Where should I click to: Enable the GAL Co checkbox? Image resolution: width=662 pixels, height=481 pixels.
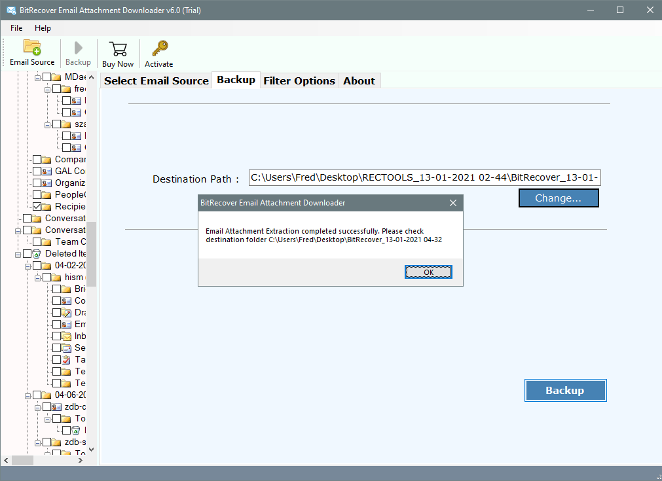point(37,171)
